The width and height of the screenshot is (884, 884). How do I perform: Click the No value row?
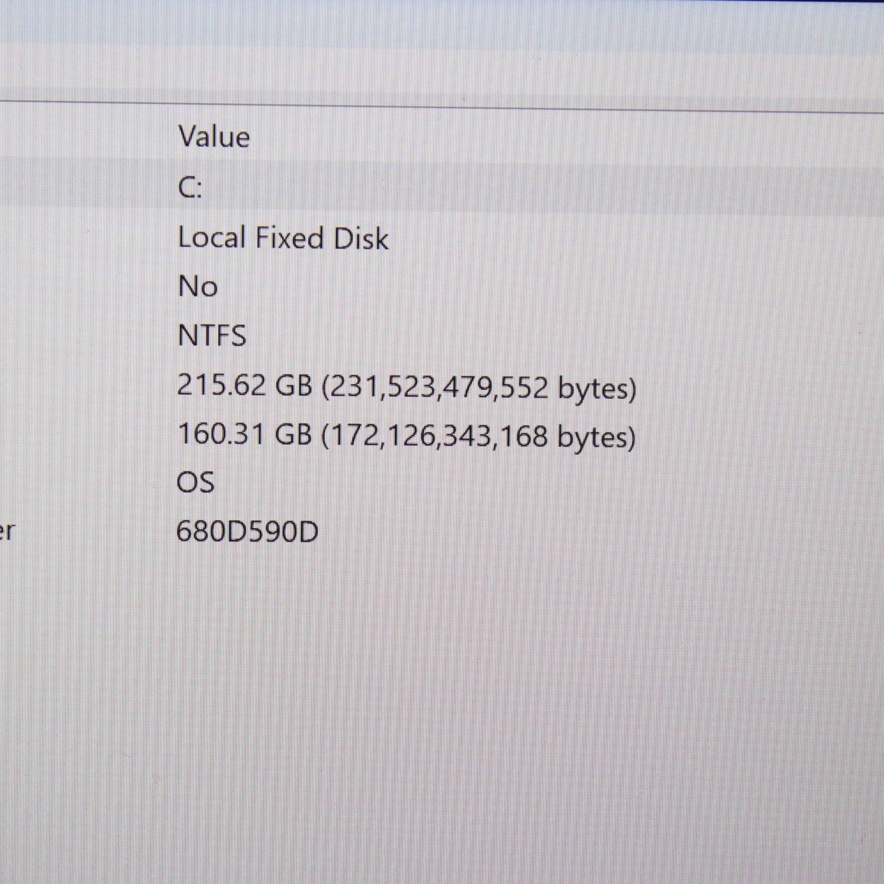pyautogui.click(x=197, y=287)
